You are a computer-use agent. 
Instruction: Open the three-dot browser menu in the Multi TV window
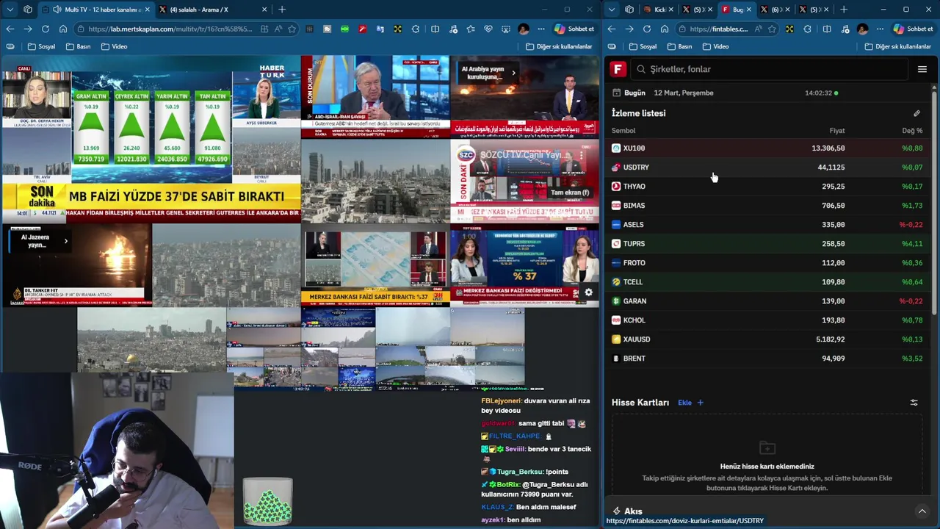coord(541,29)
